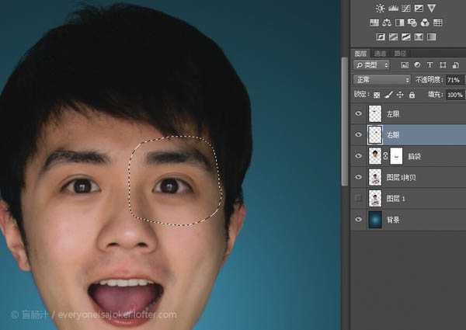
Task: Add a Color Balance adjustment (scales icon)
Action: point(387,23)
